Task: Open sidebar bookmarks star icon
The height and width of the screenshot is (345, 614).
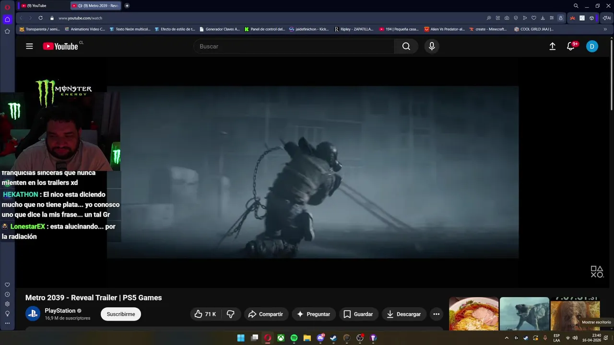Action: [7, 32]
